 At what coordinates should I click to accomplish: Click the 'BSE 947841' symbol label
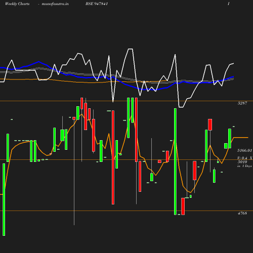tap(97, 4)
